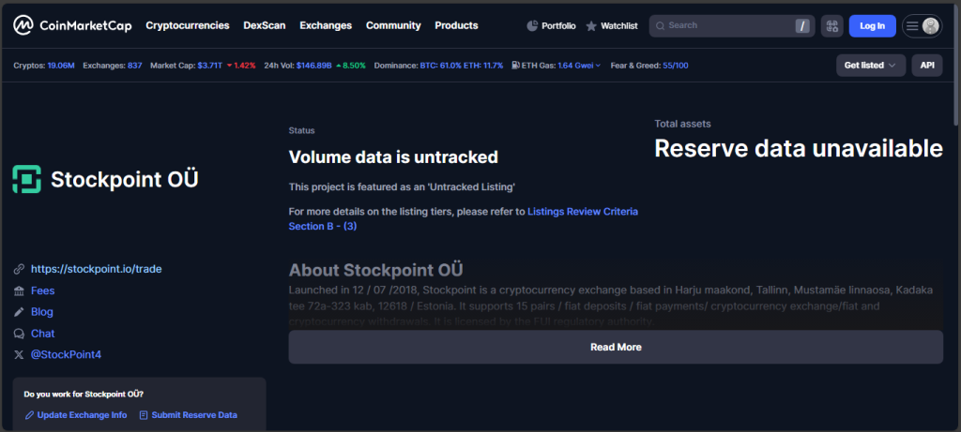Select DexScan in the top navigation
This screenshot has height=432, width=961.
pos(264,25)
